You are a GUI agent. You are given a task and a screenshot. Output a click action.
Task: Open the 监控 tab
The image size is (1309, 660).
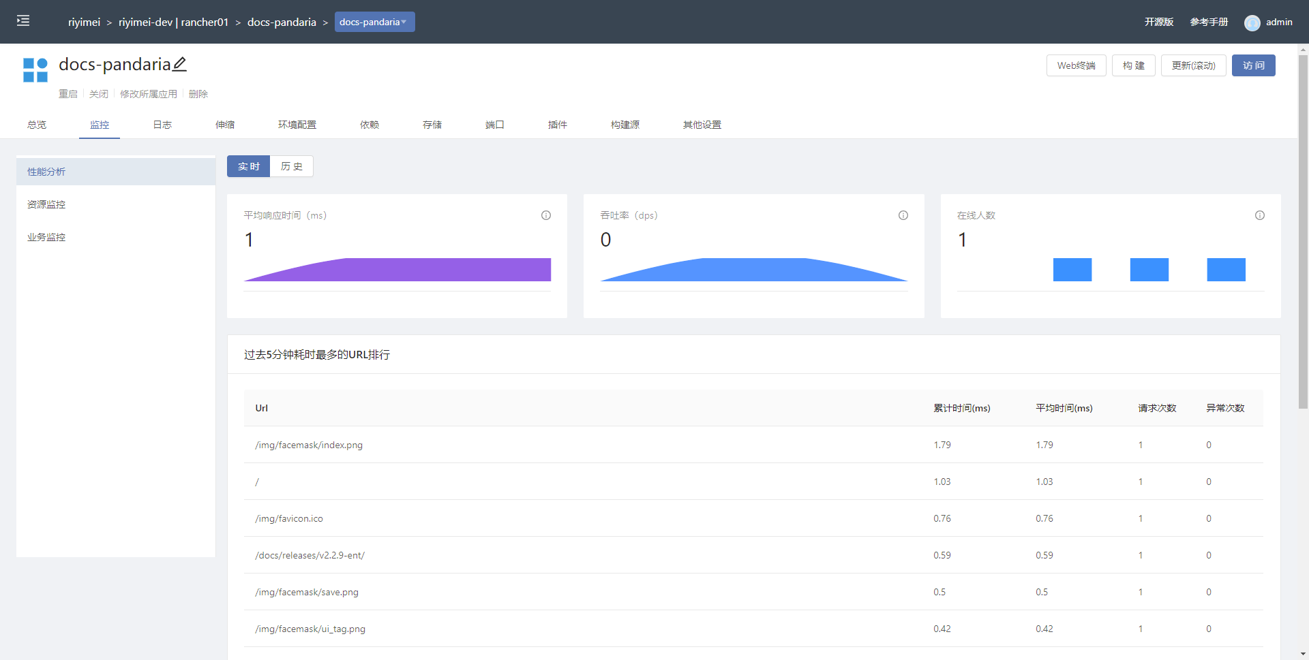pos(100,125)
